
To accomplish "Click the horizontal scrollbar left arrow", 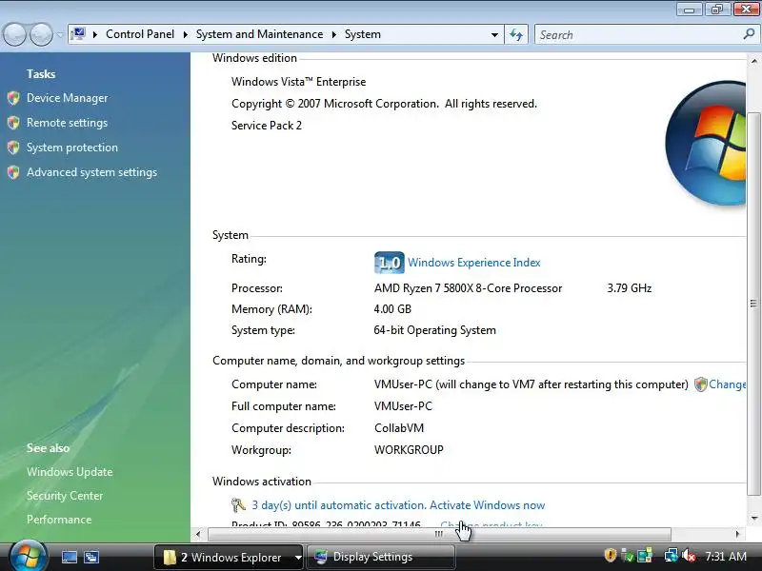I will [x=198, y=534].
